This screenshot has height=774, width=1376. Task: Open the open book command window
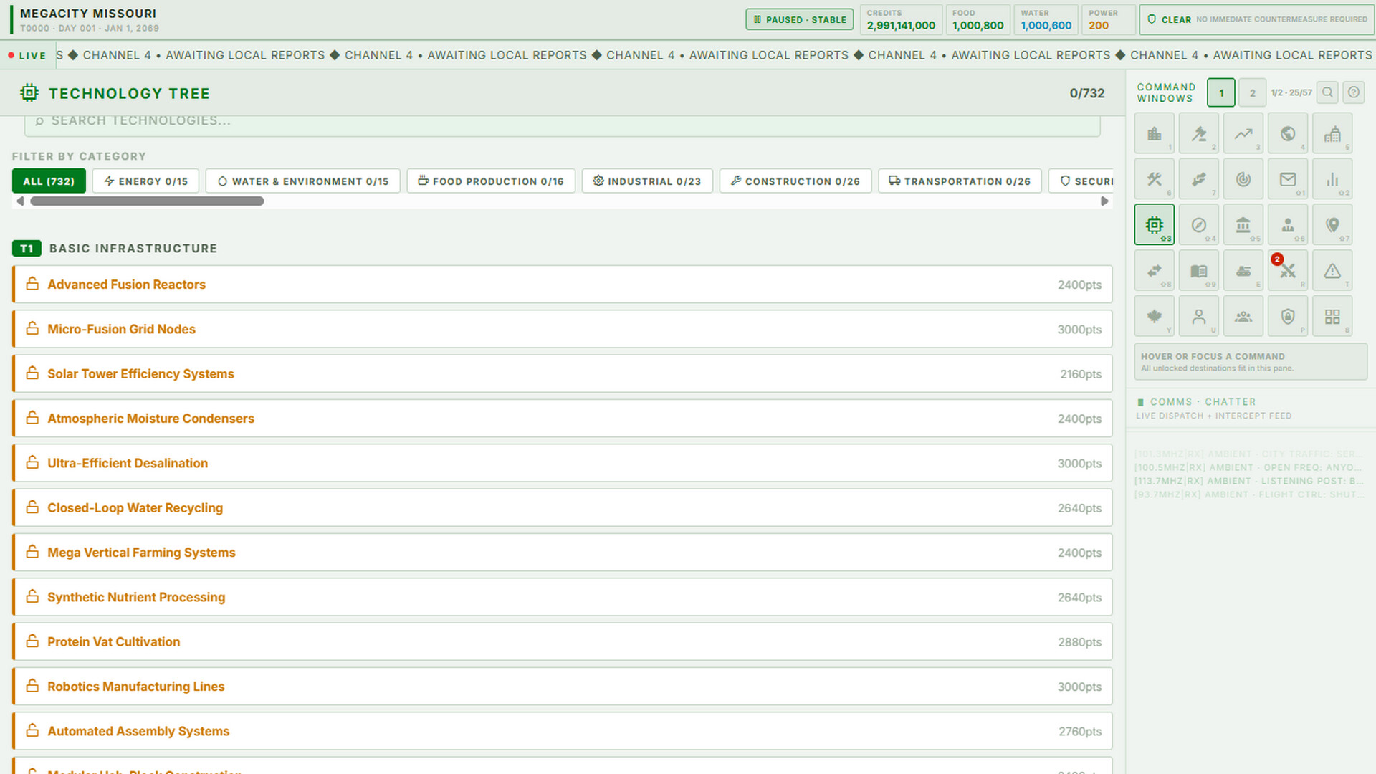tap(1198, 271)
